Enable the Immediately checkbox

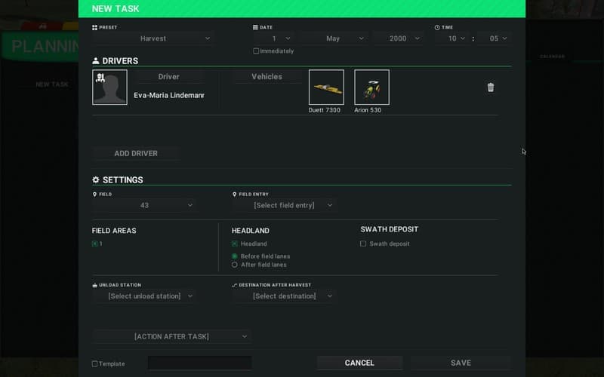coord(257,51)
